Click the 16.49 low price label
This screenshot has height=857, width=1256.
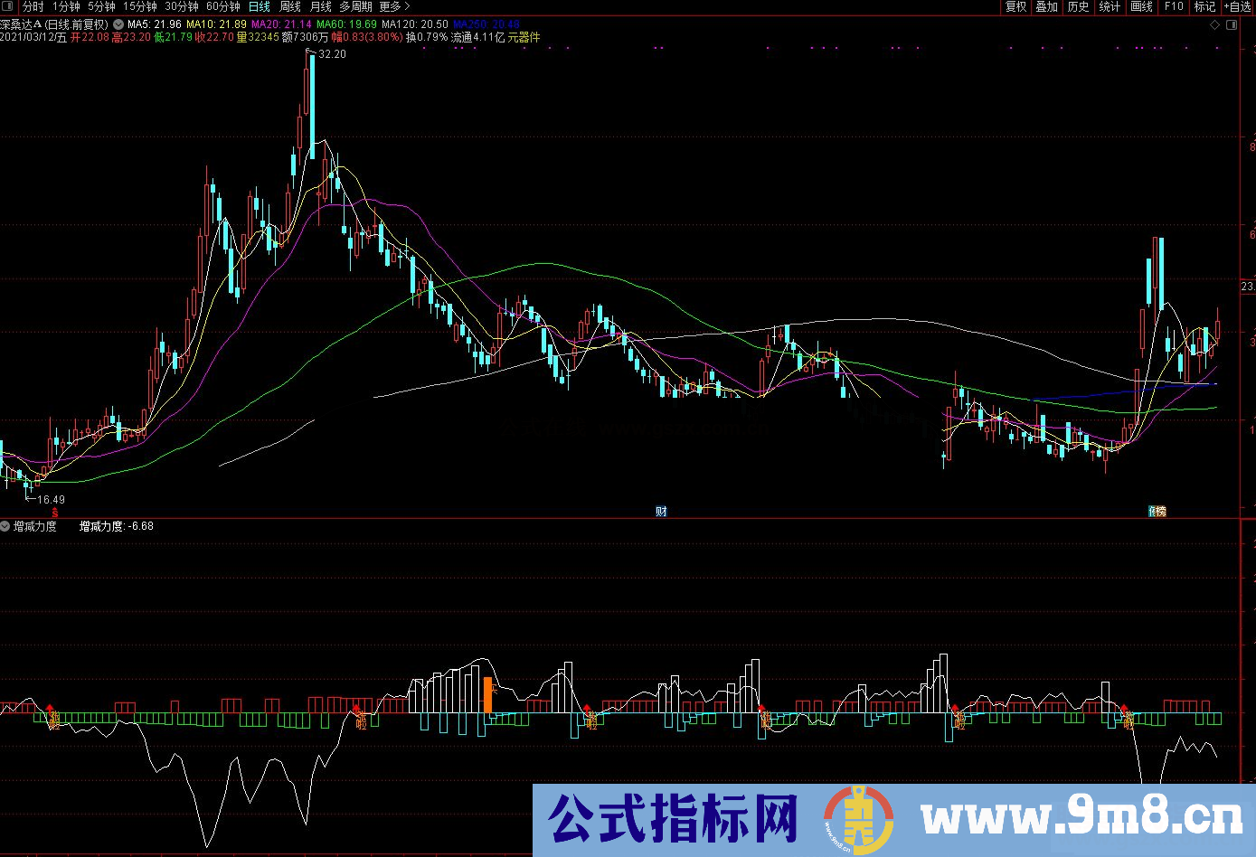(x=51, y=499)
